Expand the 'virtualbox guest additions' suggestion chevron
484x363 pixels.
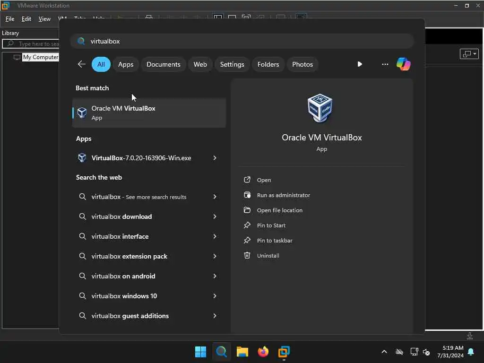[215, 315]
